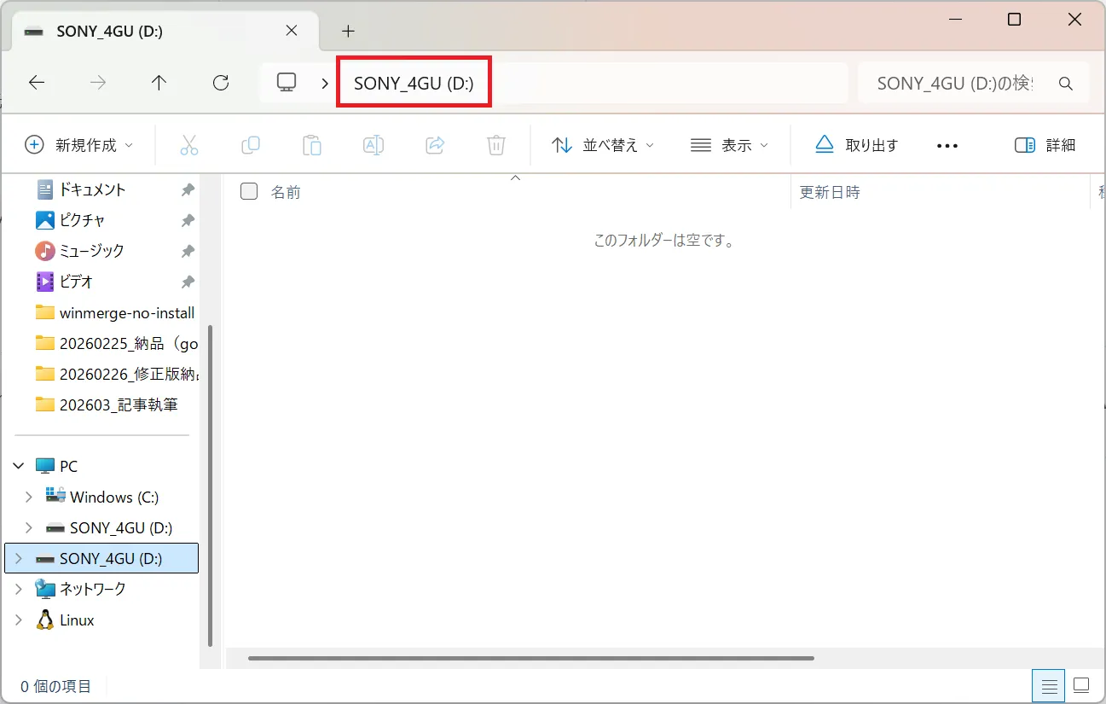
Task: Open the 並べ替え sort dropdown
Action: coord(603,144)
